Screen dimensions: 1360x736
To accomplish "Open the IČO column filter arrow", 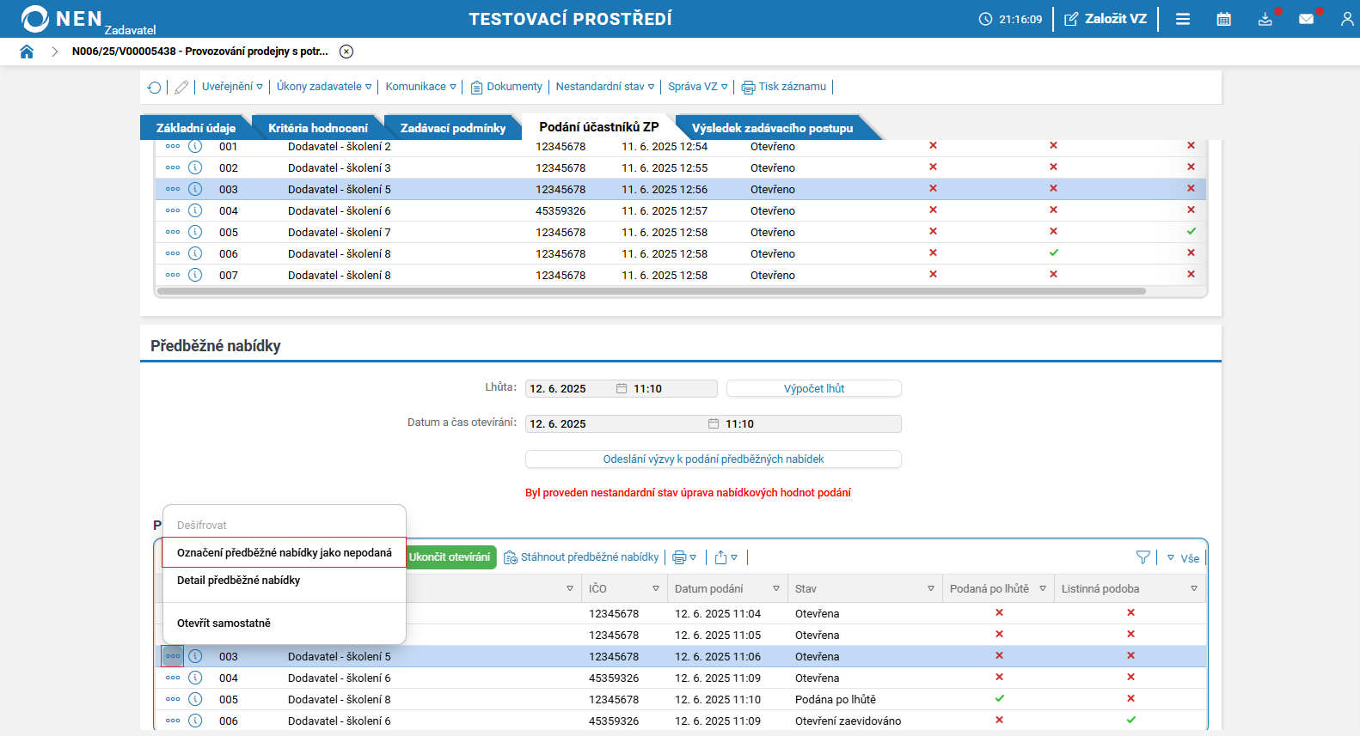I will [656, 589].
